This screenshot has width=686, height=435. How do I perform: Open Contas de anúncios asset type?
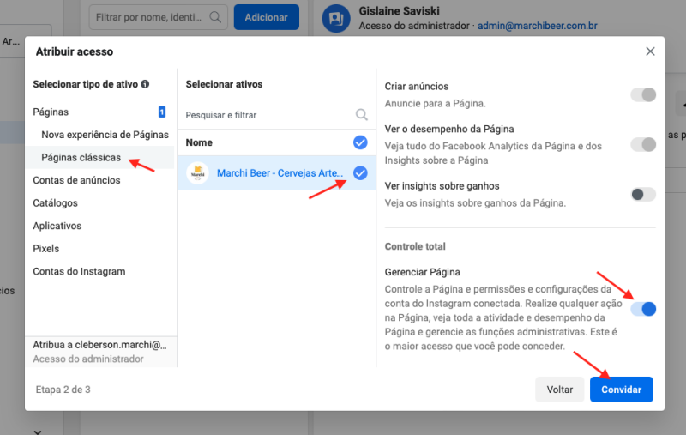point(76,180)
